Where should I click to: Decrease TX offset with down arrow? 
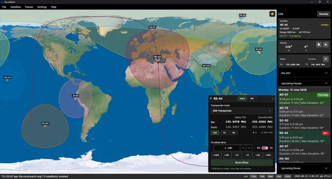coord(249,148)
